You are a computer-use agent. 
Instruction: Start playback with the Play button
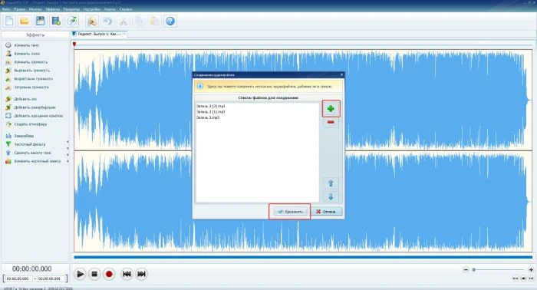click(x=80, y=274)
